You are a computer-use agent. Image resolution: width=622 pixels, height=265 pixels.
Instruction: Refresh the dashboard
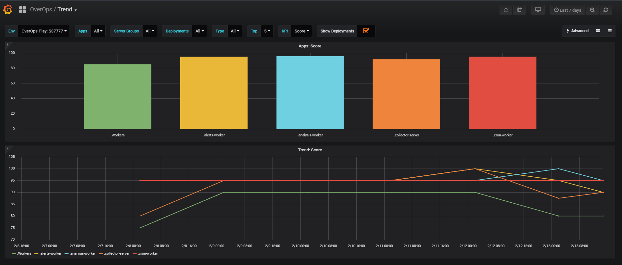(606, 10)
